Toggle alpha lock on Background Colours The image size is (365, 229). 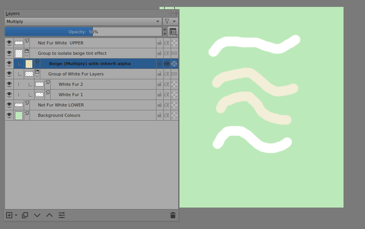pos(174,115)
